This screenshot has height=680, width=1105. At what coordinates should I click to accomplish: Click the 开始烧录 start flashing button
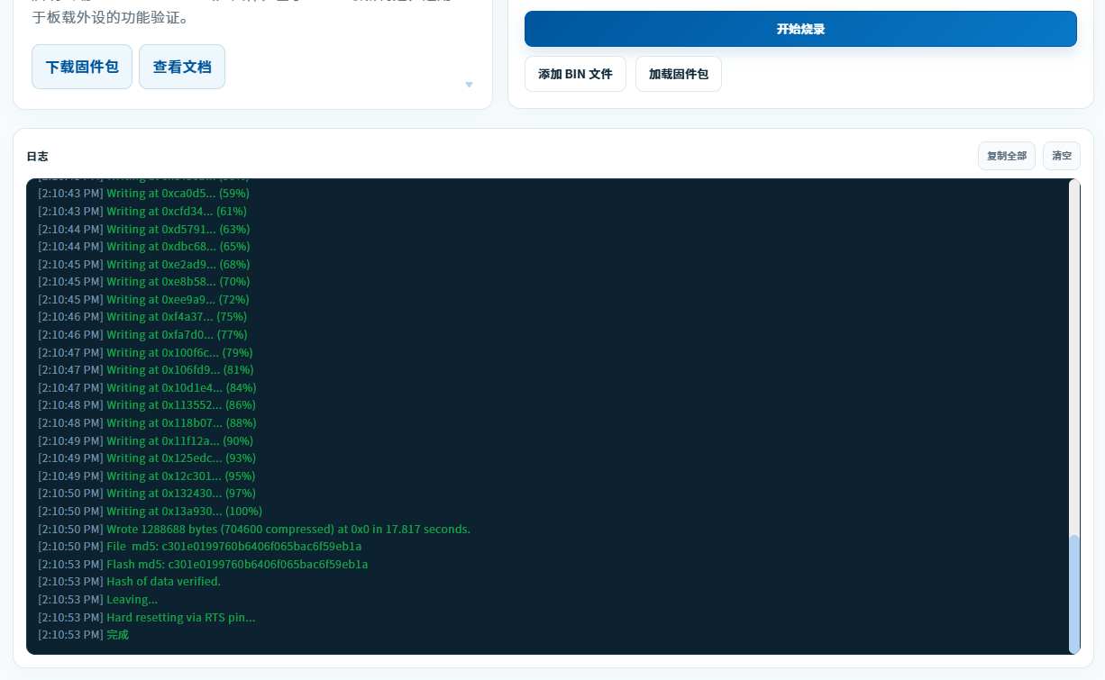pos(800,29)
